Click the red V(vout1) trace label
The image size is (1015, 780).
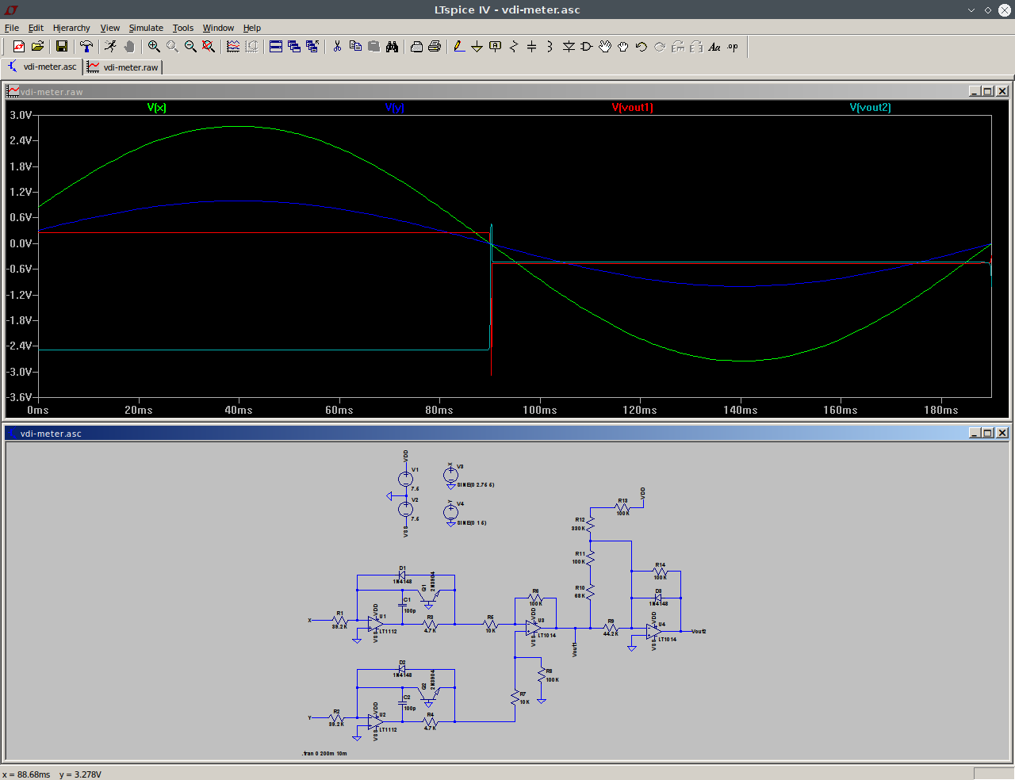point(632,108)
